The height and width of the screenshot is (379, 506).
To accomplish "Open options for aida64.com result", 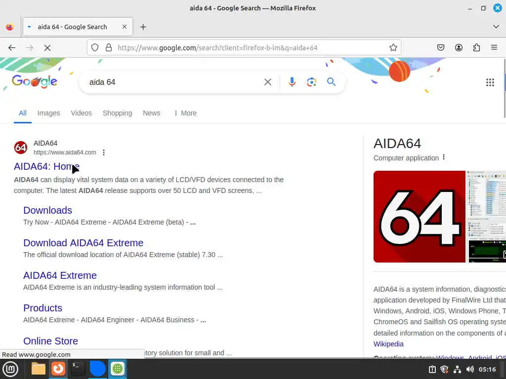I will coord(104,152).
